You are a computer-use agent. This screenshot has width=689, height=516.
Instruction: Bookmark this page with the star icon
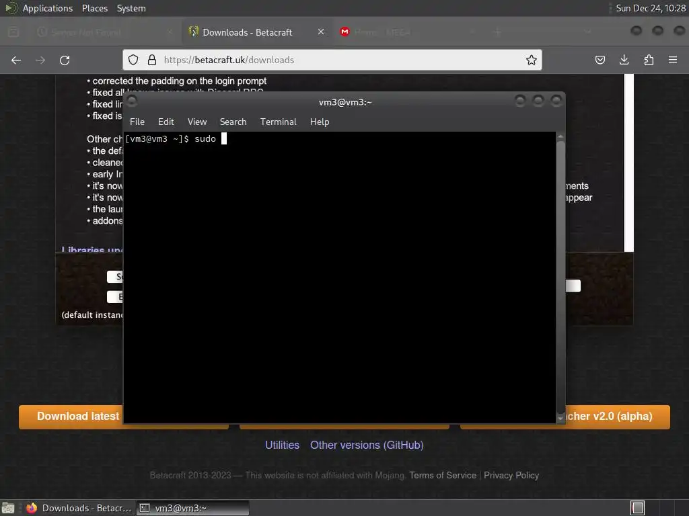pos(532,60)
